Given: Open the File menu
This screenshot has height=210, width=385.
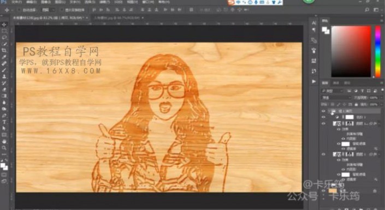Looking at the screenshot, I should 16,2.
